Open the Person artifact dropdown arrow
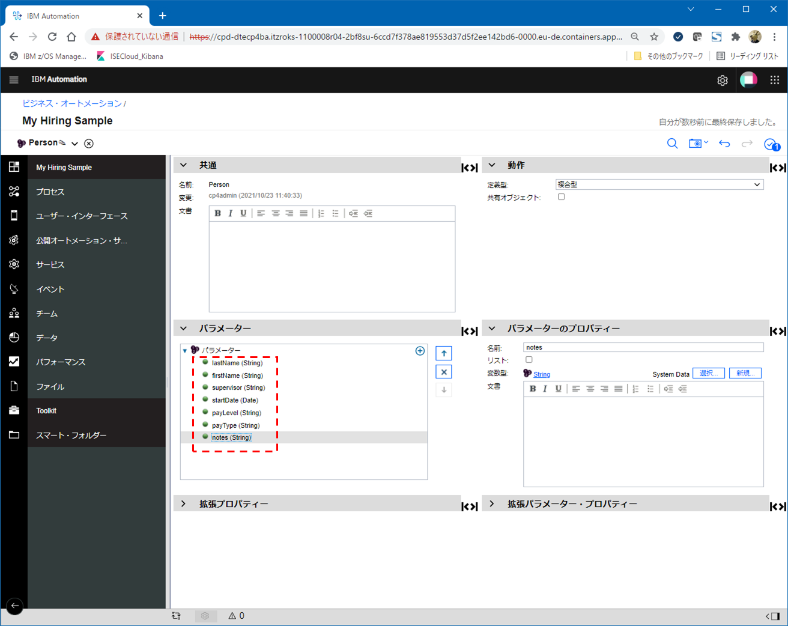The height and width of the screenshot is (626, 788). click(74, 144)
